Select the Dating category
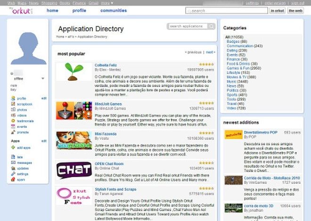The height and width of the screenshot is (221, 311). click(x=232, y=50)
